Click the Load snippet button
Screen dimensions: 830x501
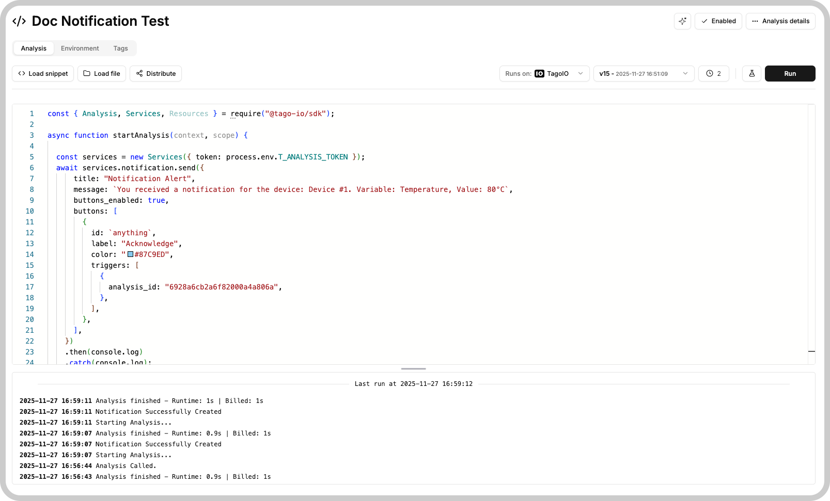click(x=43, y=74)
